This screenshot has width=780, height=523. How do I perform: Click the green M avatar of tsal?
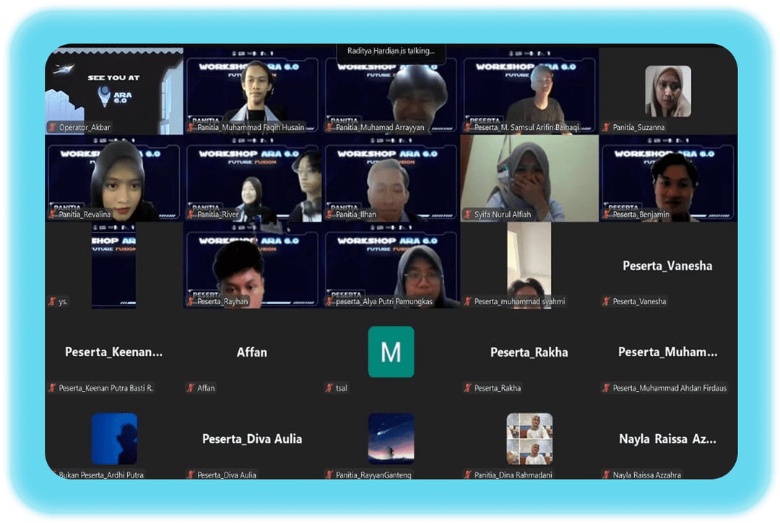[391, 352]
